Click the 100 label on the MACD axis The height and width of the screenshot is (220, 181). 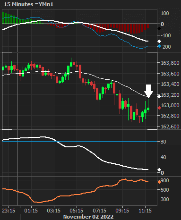165,13
